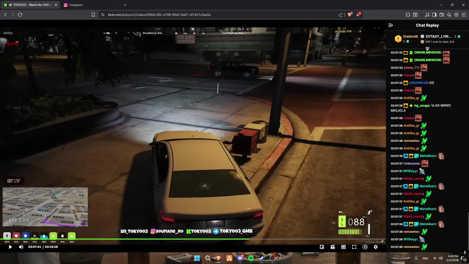This screenshot has width=469, height=264.
Task: Open video settings gear
Action: click(376, 247)
